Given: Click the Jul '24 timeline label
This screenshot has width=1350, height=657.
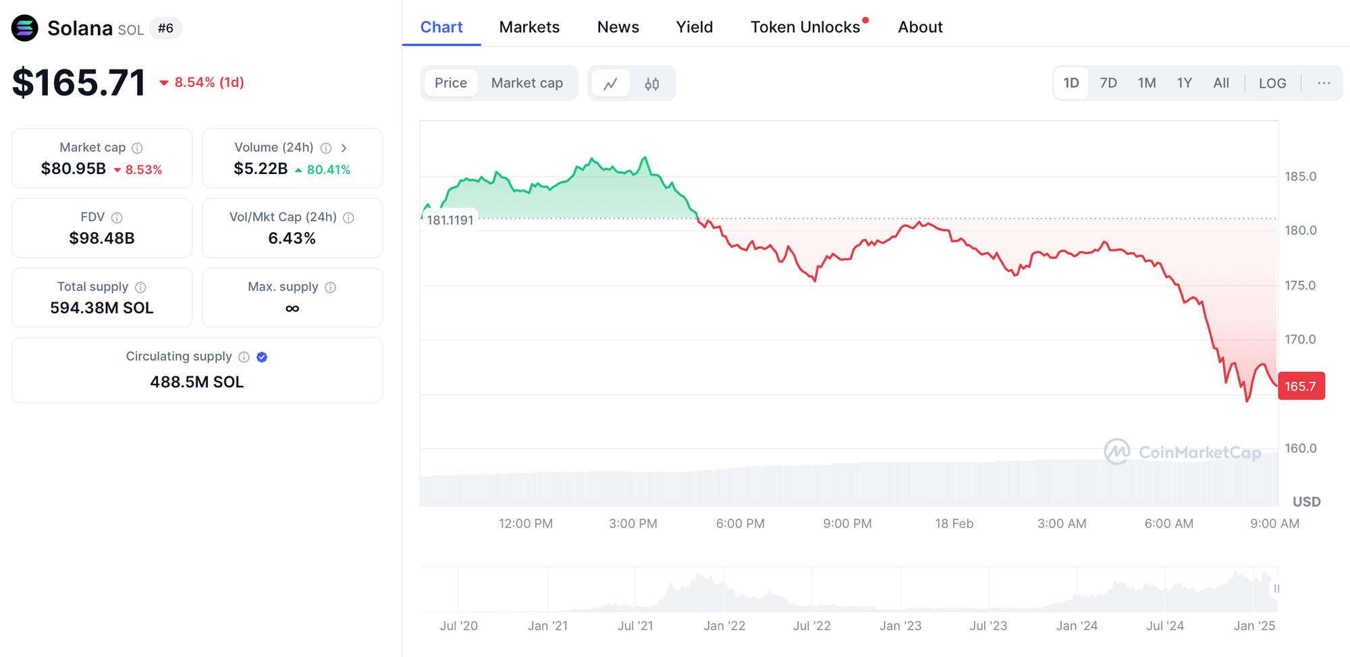Looking at the screenshot, I should pos(1165,626).
